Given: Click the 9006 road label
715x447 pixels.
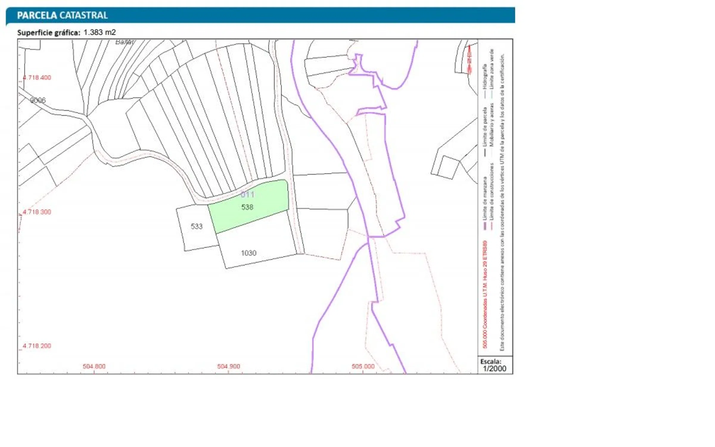Looking at the screenshot, I should pos(38,100).
